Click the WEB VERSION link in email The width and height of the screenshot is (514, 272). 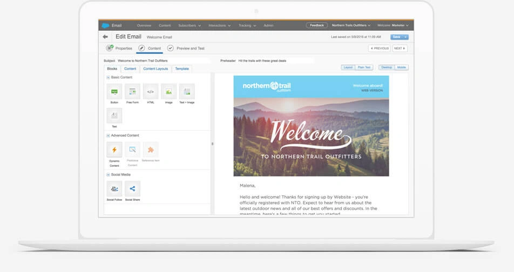click(371, 91)
